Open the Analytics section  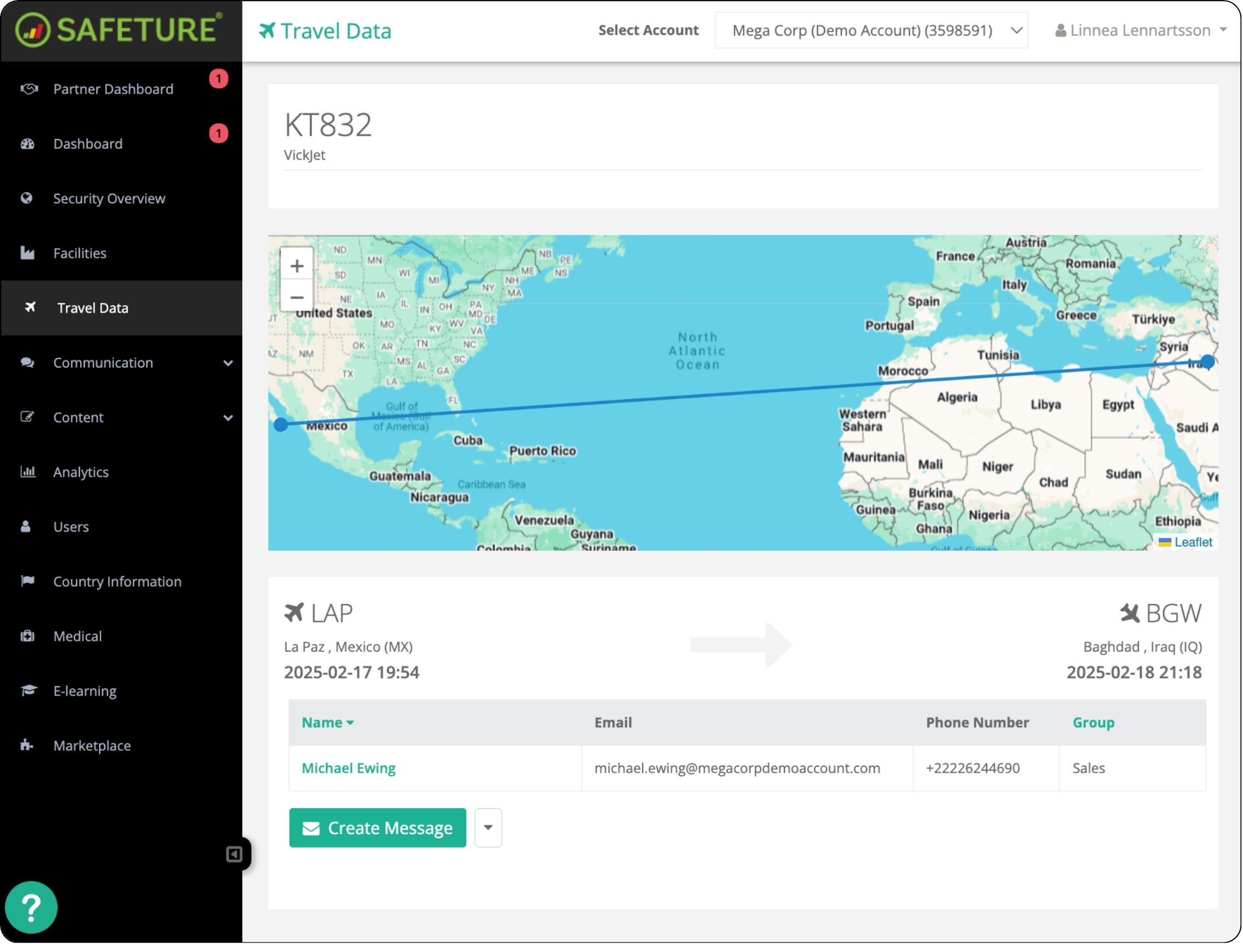[x=81, y=472]
